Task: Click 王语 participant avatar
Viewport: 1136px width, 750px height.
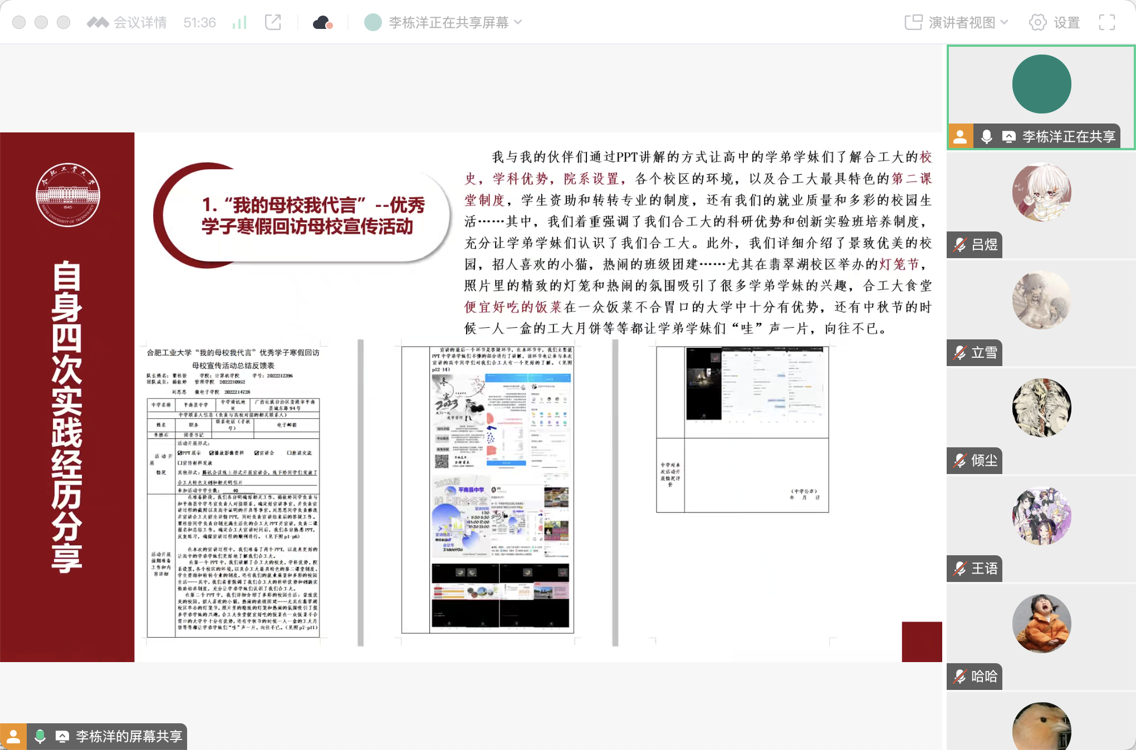Action: (1041, 516)
